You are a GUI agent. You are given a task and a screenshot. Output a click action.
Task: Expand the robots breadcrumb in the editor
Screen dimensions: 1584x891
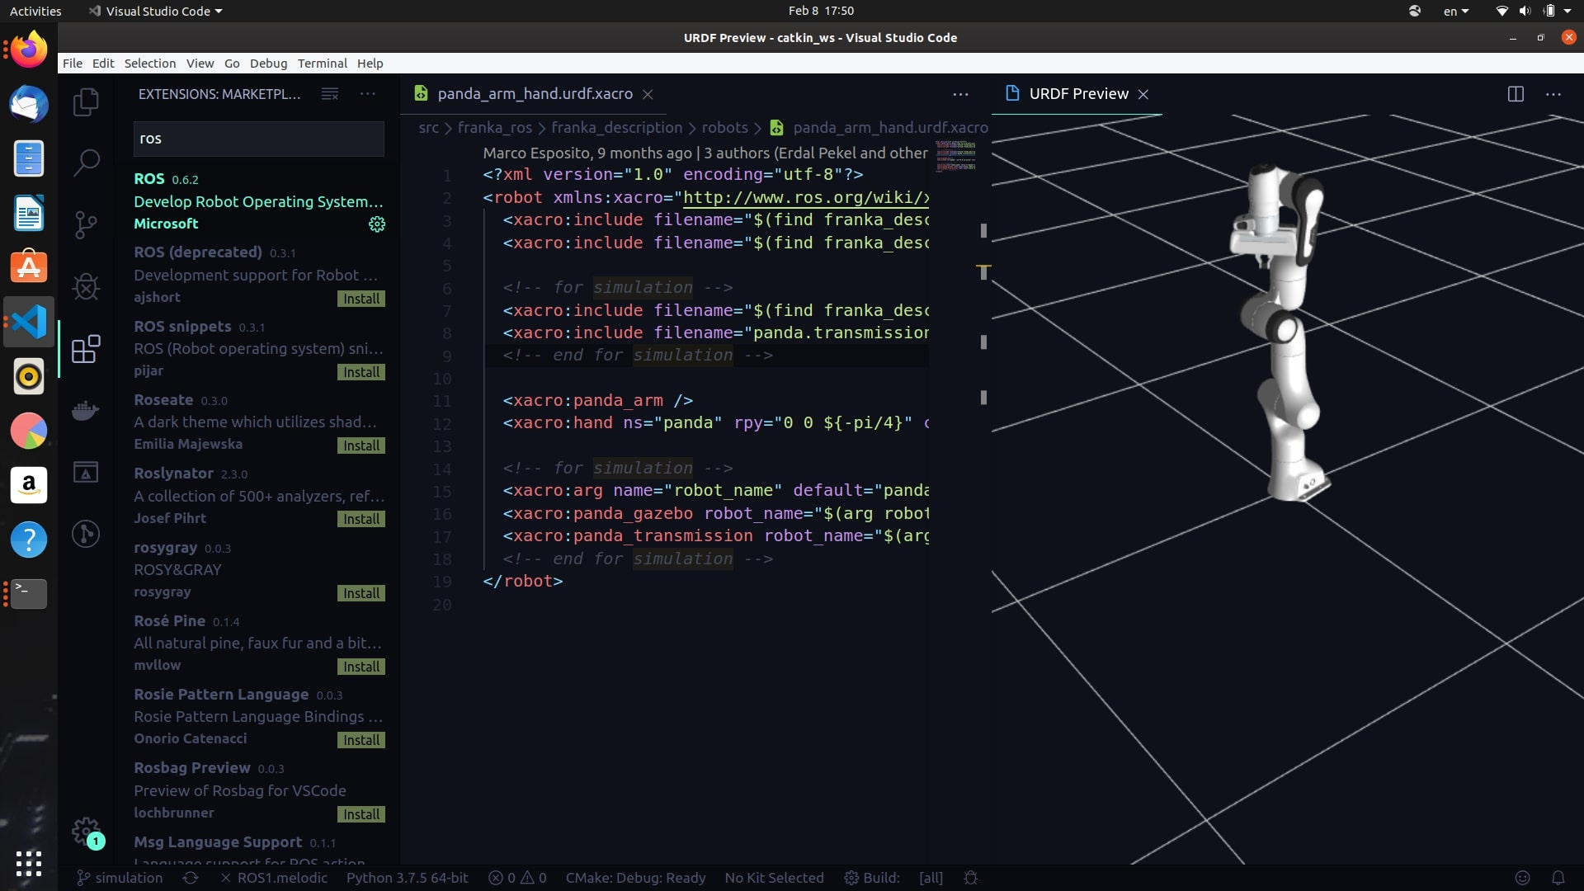(727, 128)
